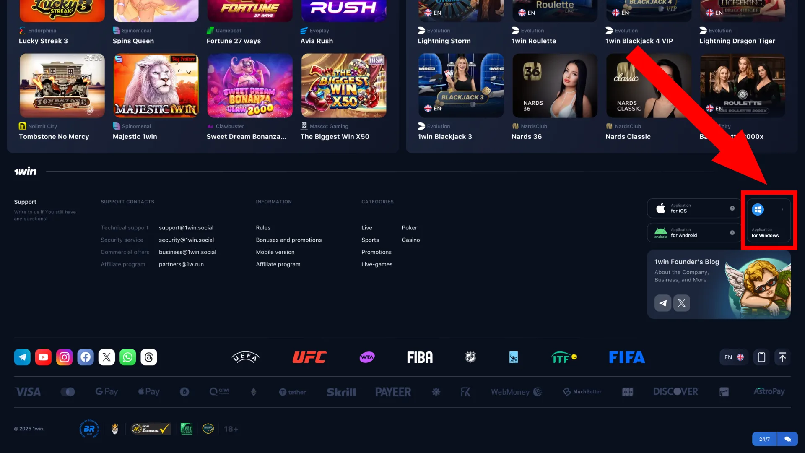Go to the Promotions category
805x453 pixels.
[377, 252]
